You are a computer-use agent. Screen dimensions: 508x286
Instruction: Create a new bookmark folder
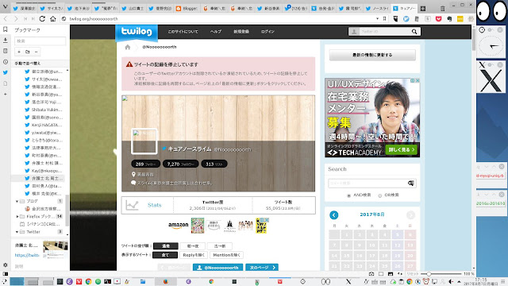(x=28, y=52)
